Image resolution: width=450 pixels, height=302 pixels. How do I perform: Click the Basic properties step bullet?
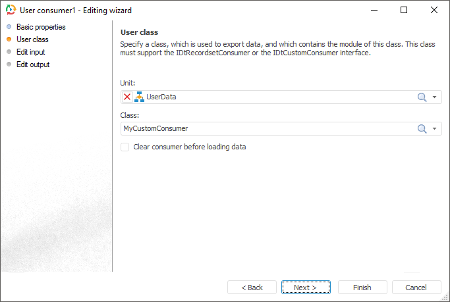pyautogui.click(x=9, y=27)
